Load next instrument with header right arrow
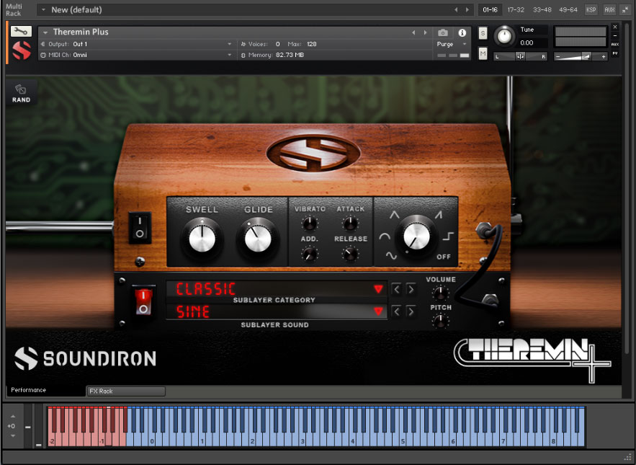The width and height of the screenshot is (636, 465). [x=425, y=32]
